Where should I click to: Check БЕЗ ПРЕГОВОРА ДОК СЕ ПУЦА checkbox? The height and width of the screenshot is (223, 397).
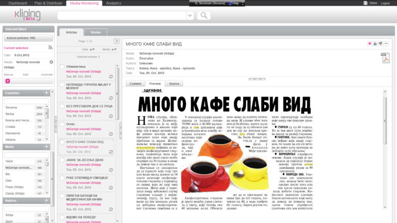62,106
